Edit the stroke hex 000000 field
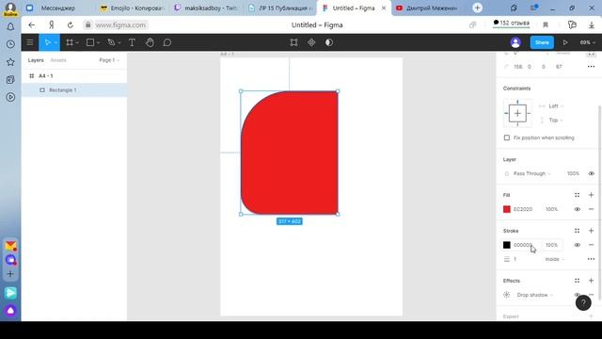 [523, 245]
